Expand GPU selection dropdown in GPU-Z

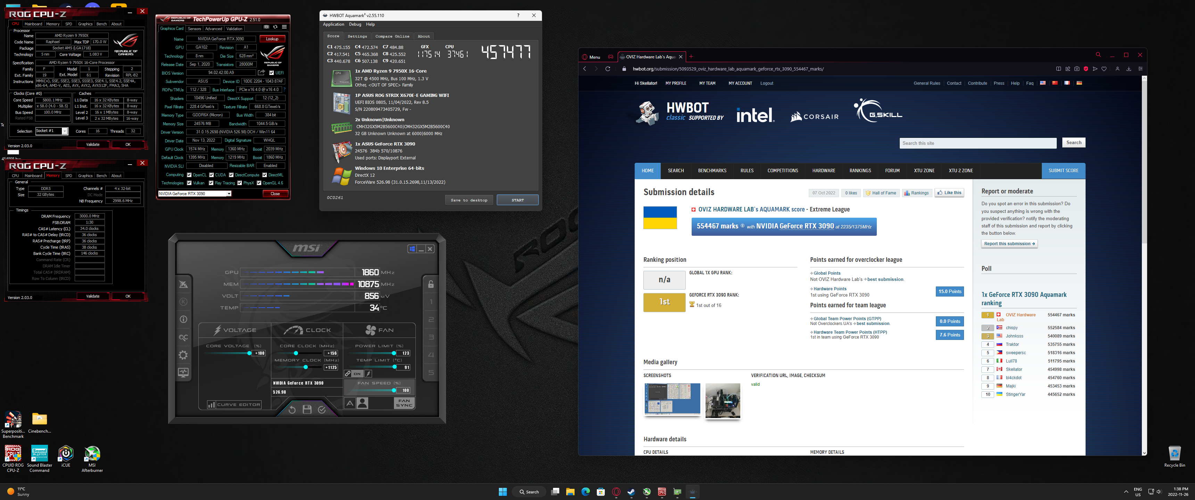[229, 194]
